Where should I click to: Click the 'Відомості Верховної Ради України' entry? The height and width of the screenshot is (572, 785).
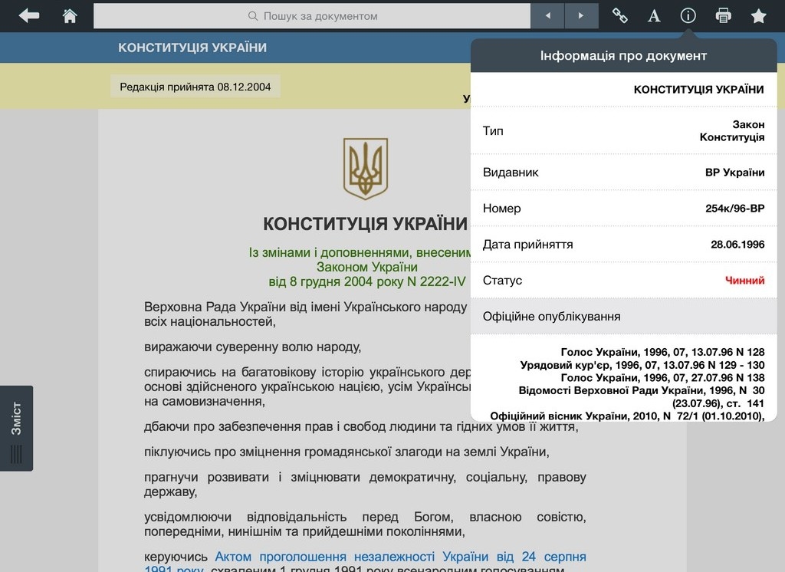(642, 396)
